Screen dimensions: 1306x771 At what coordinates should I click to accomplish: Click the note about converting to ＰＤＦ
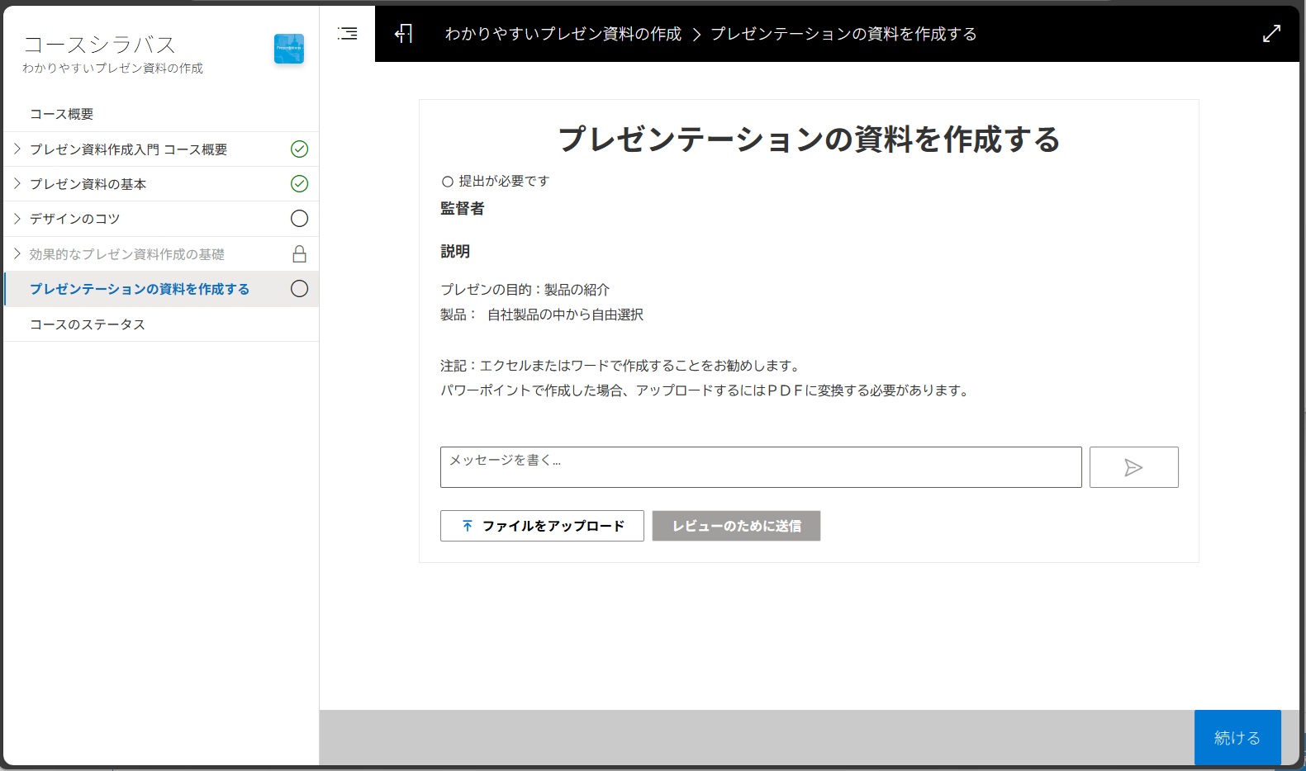(x=706, y=390)
